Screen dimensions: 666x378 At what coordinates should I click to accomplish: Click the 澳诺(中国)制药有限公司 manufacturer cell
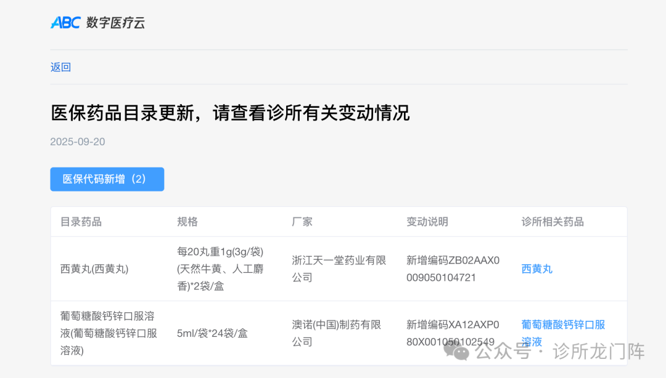336,333
